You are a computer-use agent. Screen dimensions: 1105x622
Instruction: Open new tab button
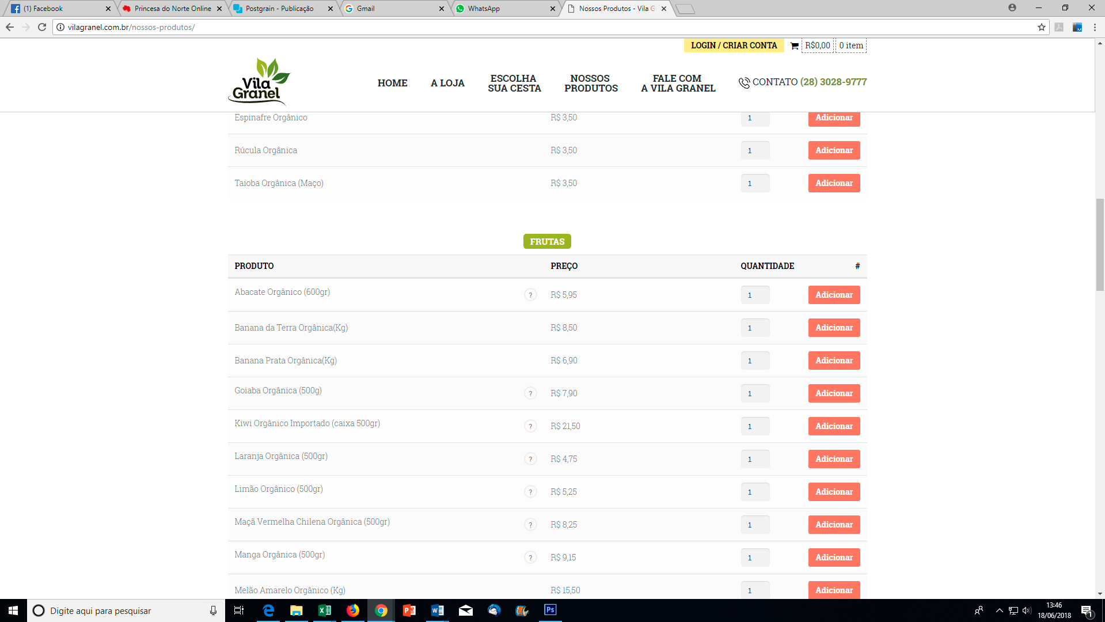click(x=685, y=9)
